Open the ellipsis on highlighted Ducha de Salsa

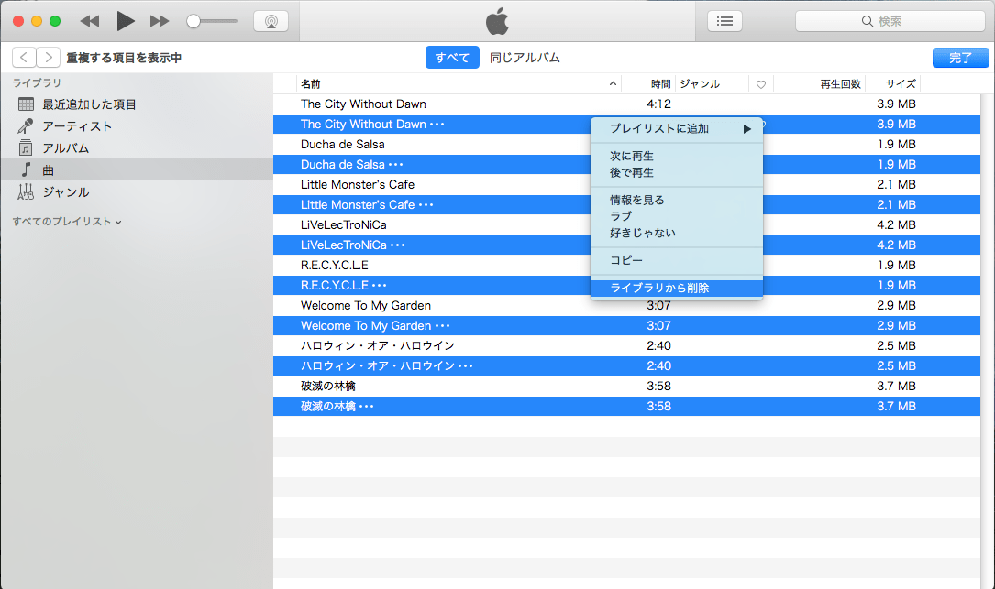(x=396, y=165)
